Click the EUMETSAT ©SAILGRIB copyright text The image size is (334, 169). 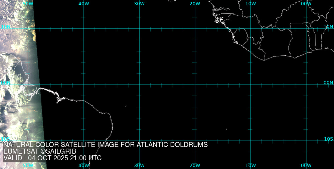pyautogui.click(x=40, y=151)
